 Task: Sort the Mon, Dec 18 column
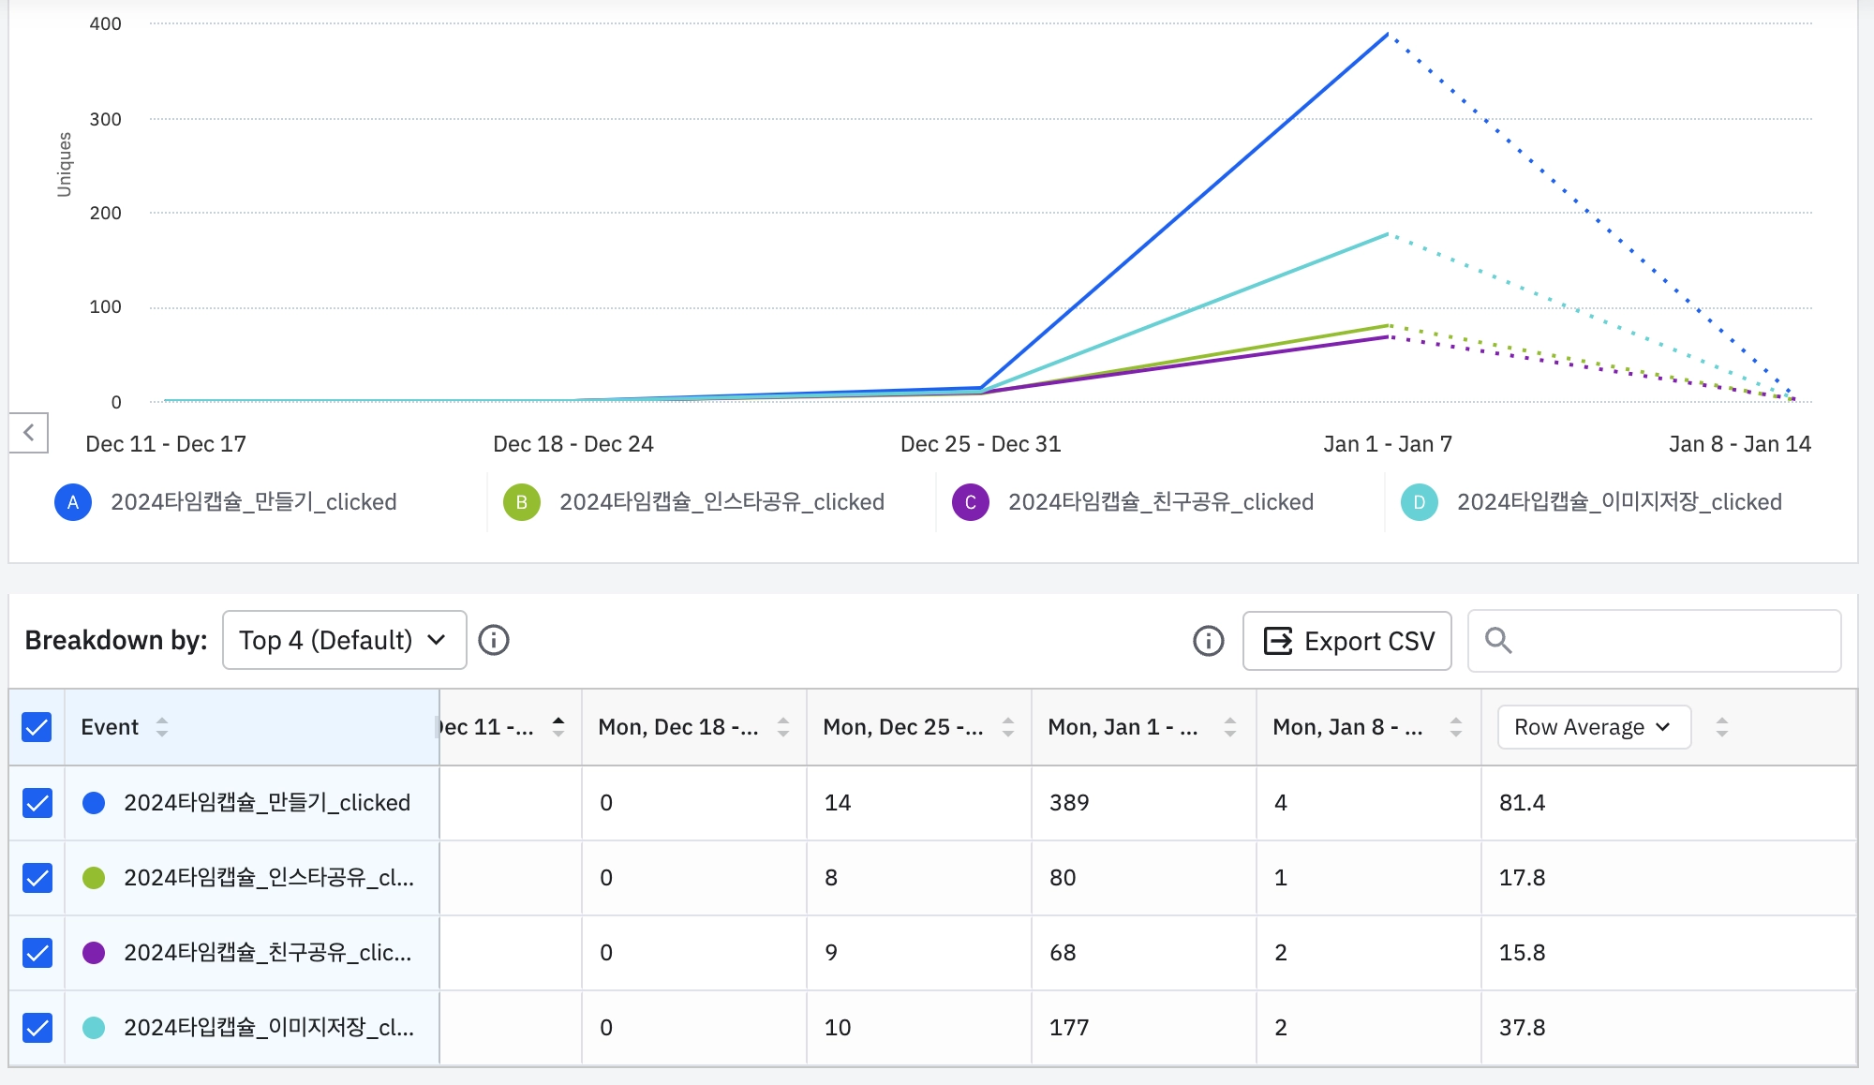point(783,727)
